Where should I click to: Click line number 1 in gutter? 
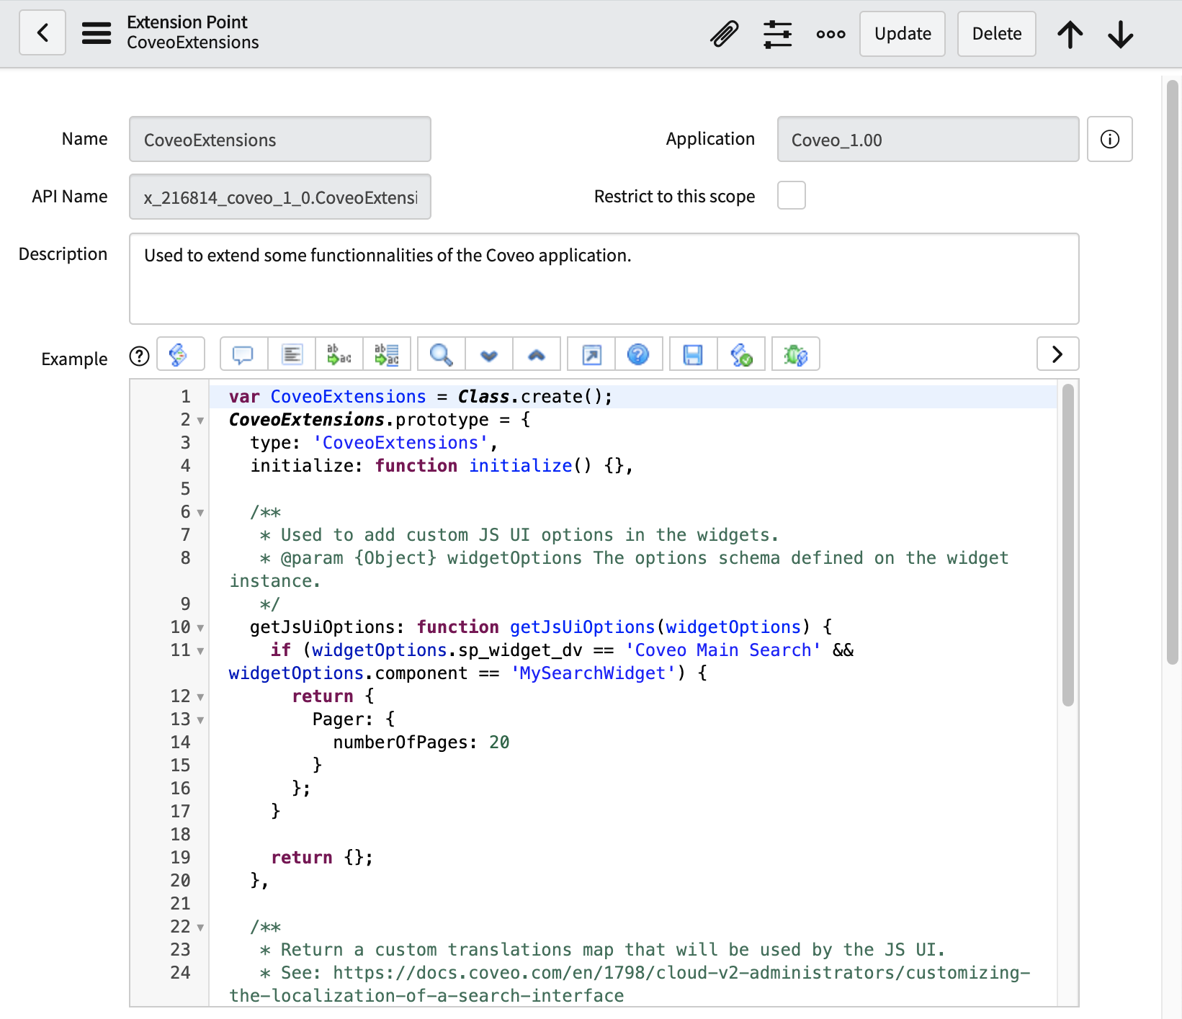(186, 397)
